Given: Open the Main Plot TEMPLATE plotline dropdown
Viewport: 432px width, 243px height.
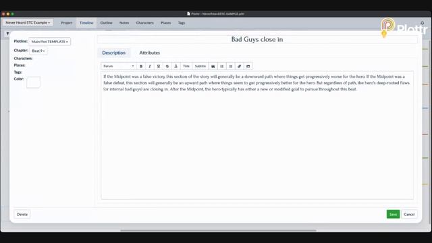Looking at the screenshot, I should tap(49, 42).
